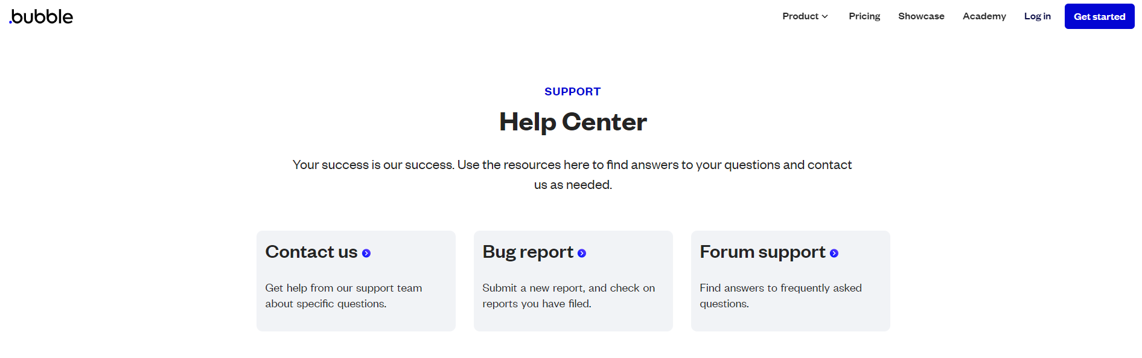The image size is (1142, 358).
Task: Click the arrow icon beside Contact us
Action: pyautogui.click(x=366, y=254)
